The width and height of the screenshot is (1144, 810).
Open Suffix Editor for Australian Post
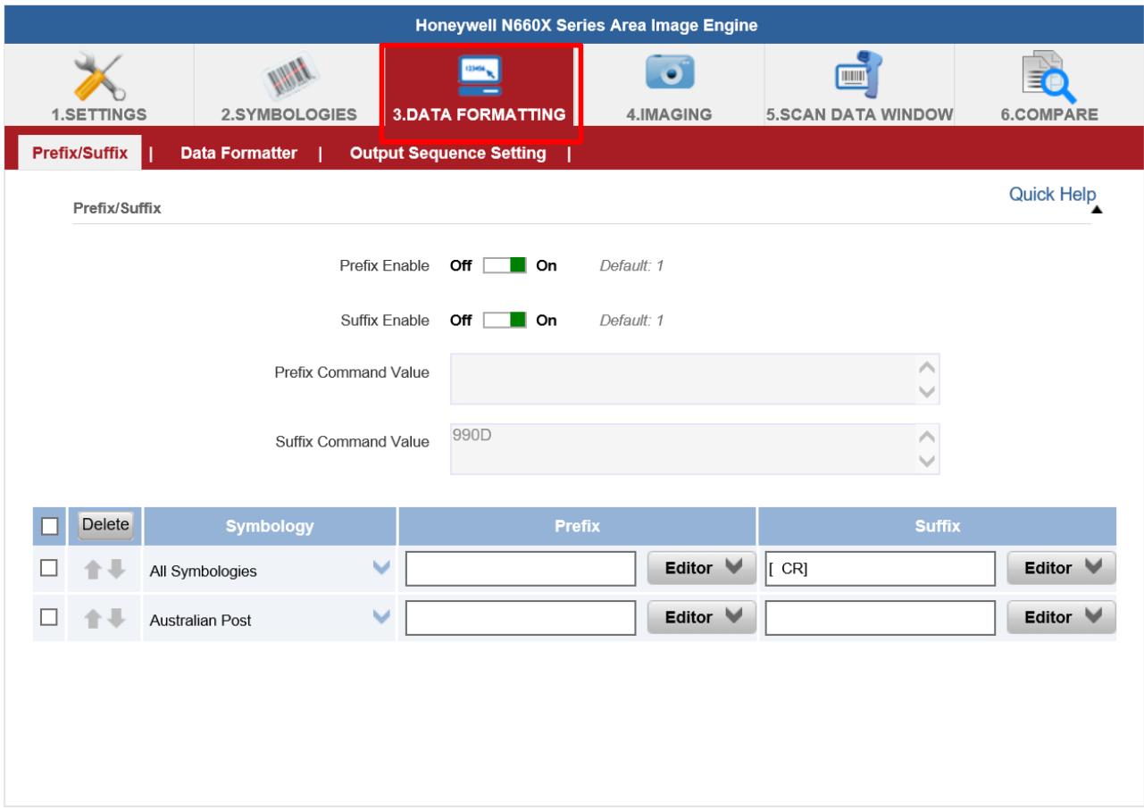tap(1062, 616)
